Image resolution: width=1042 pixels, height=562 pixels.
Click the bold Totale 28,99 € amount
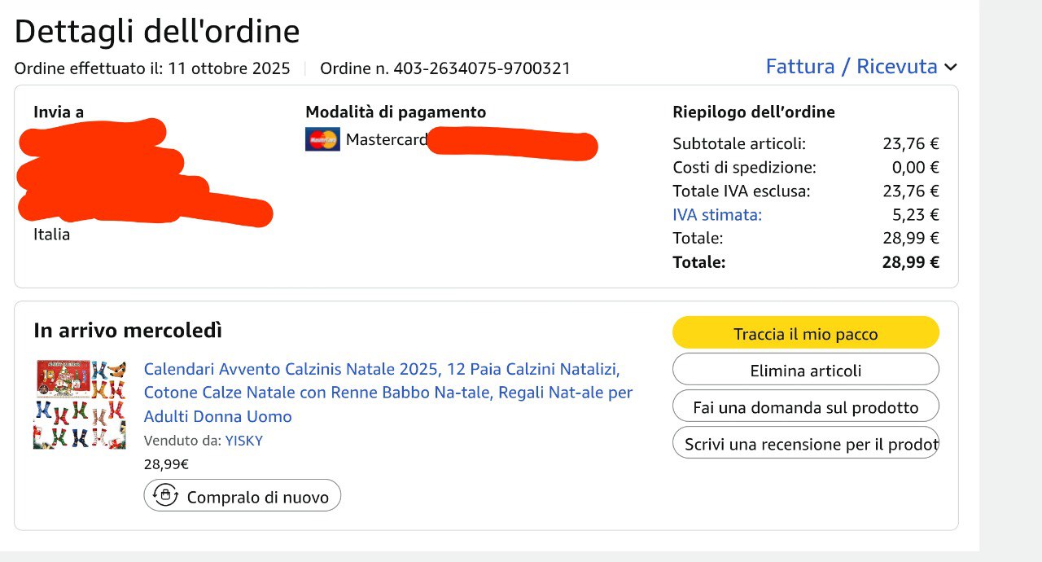(910, 262)
